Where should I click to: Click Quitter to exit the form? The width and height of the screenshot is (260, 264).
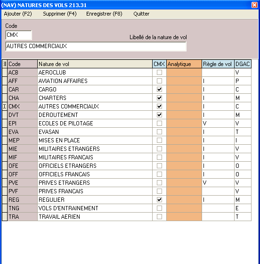pos(141,14)
